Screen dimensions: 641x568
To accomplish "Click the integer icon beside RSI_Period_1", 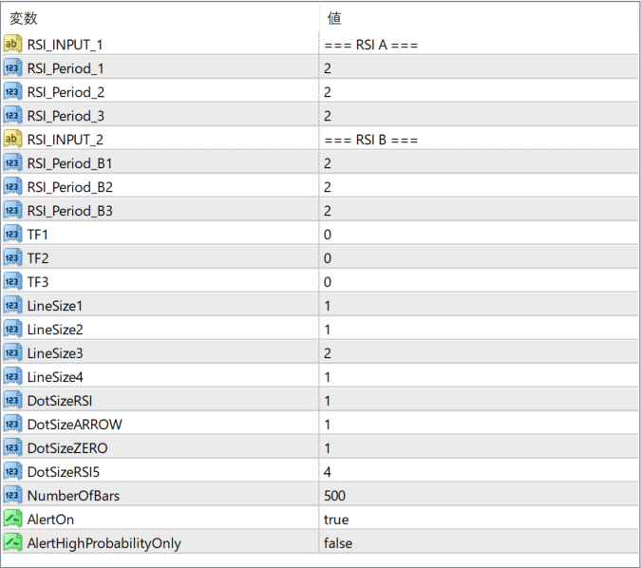I will pyautogui.click(x=12, y=68).
